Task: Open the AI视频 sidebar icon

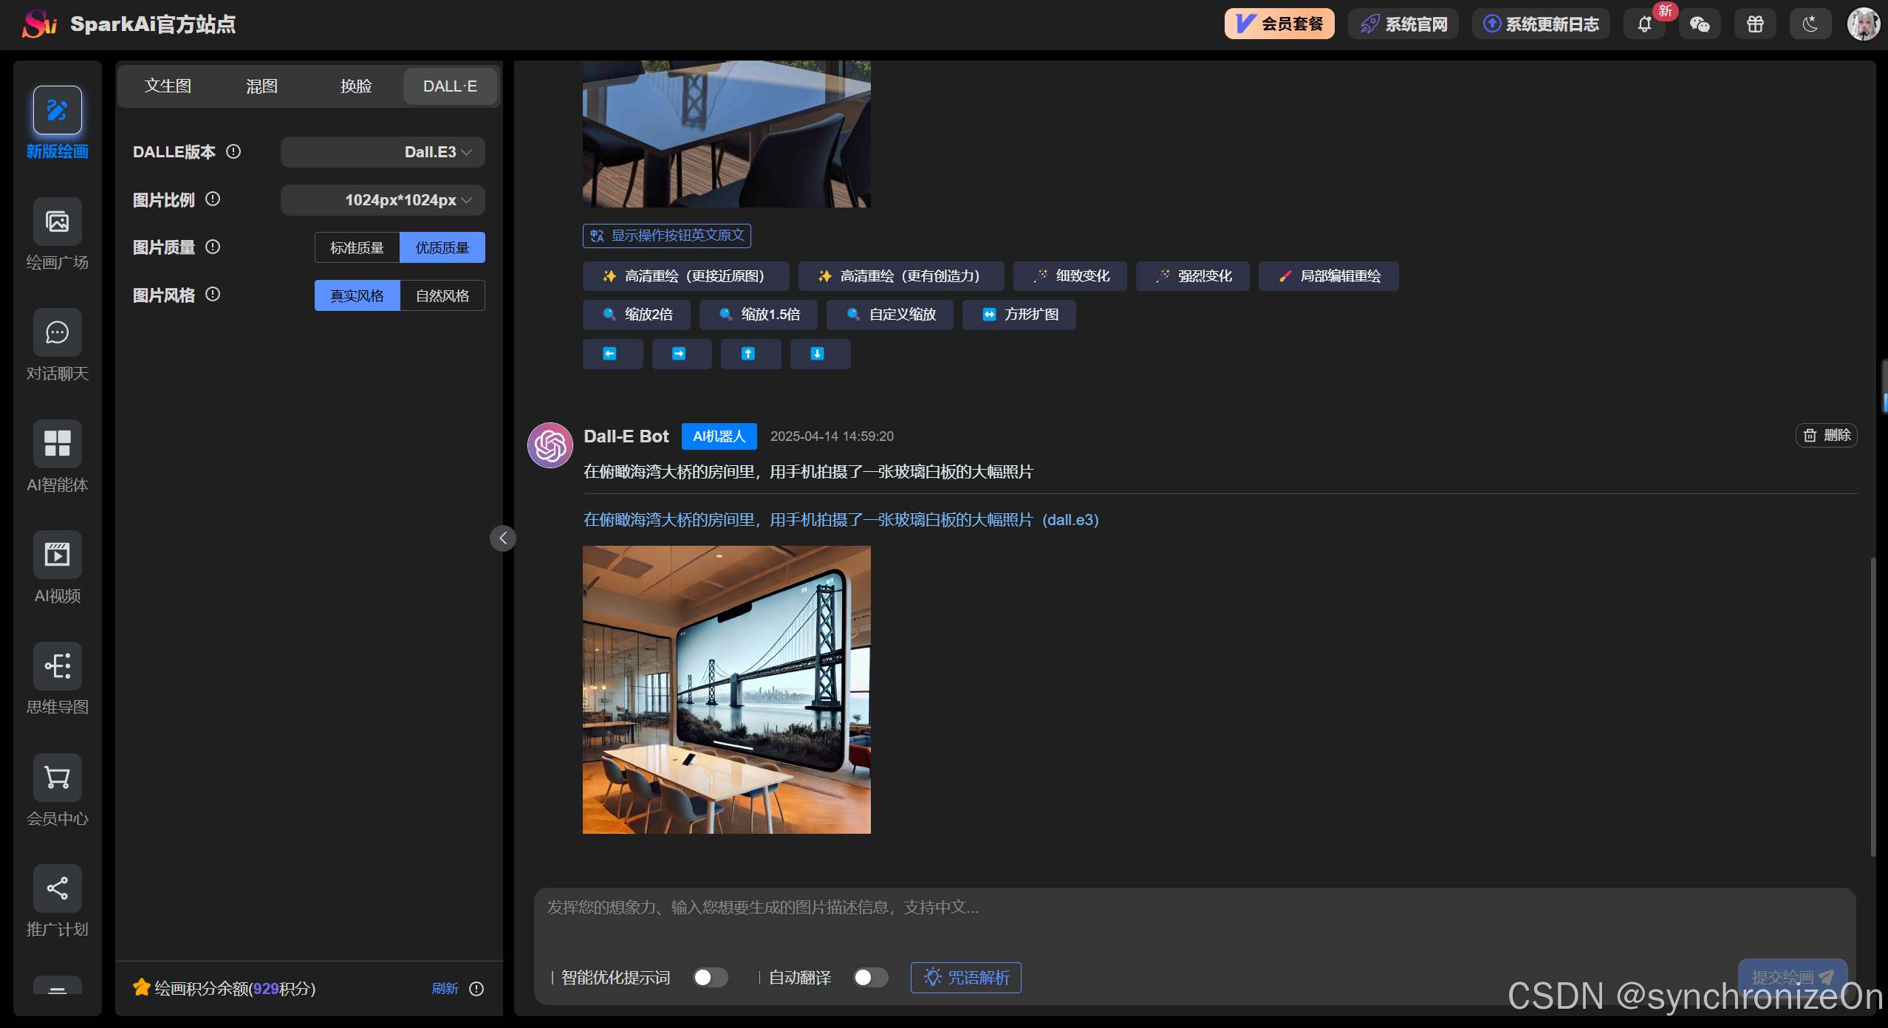Action: (x=57, y=555)
